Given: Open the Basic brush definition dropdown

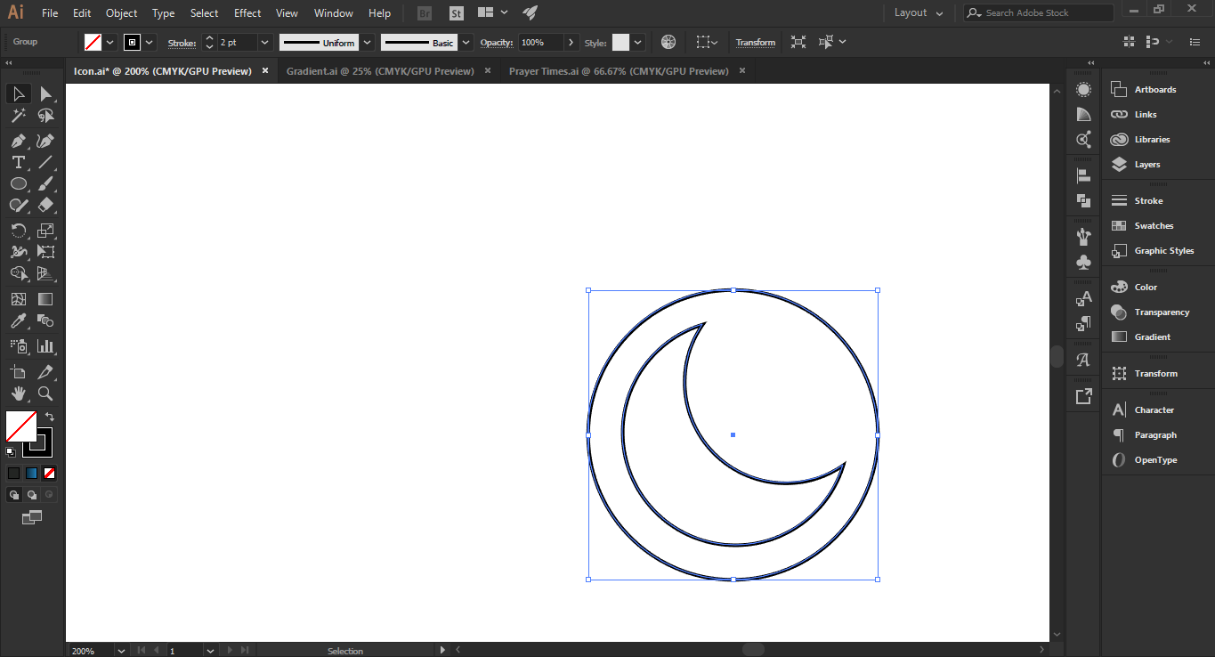Looking at the screenshot, I should (466, 42).
